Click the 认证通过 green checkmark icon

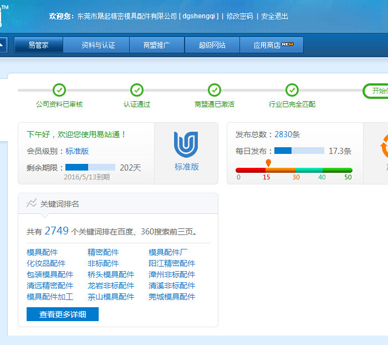pos(137,90)
